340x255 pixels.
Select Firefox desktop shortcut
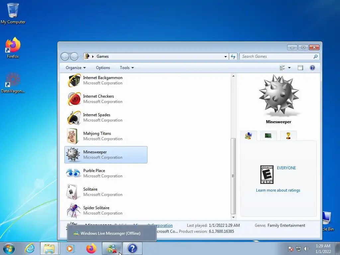pyautogui.click(x=13, y=47)
